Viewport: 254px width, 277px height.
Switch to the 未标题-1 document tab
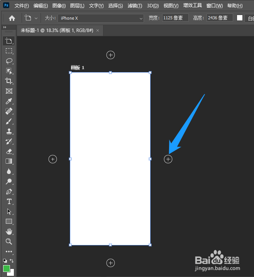point(57,30)
